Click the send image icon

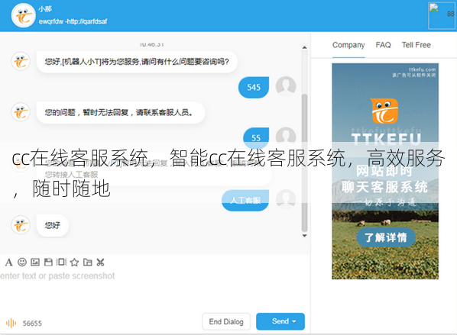(35, 263)
